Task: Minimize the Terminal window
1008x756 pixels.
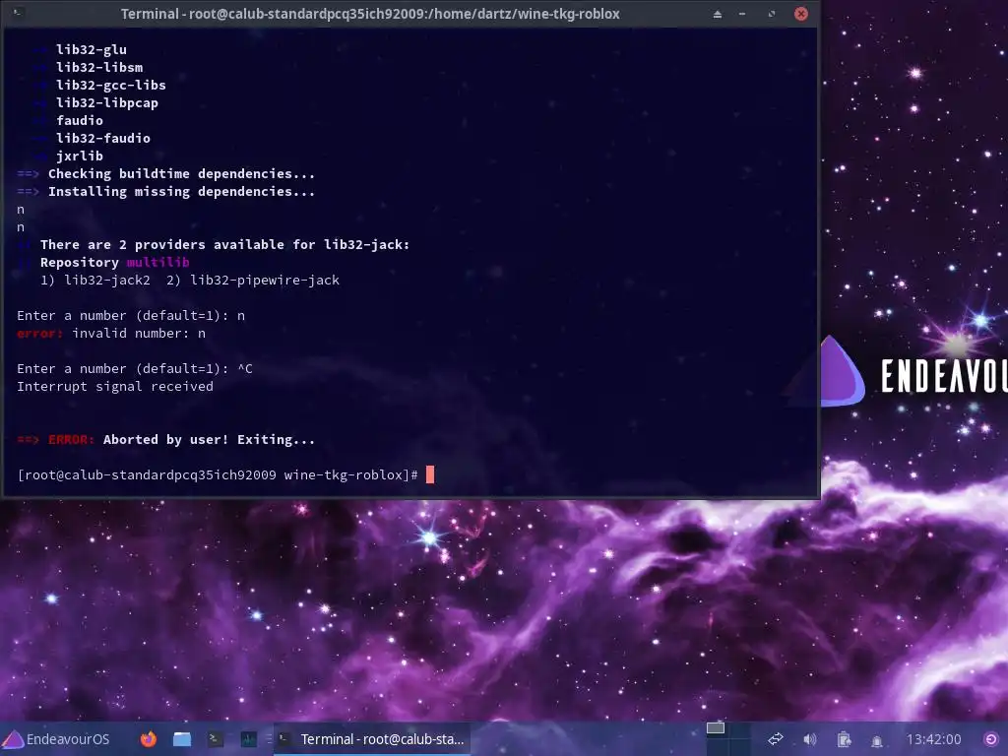Action: pos(742,14)
